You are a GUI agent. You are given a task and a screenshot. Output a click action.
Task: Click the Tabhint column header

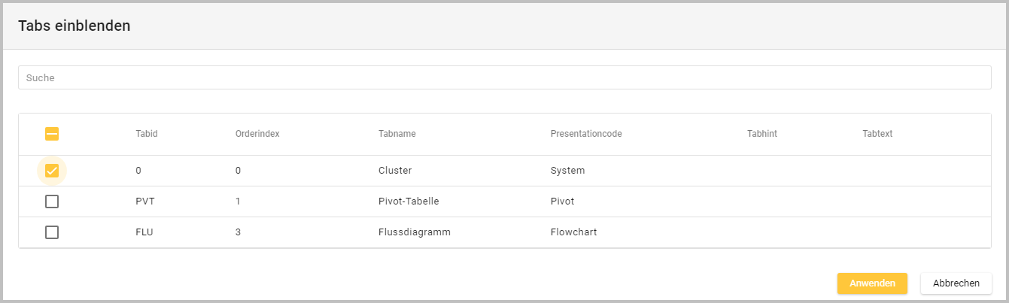761,134
